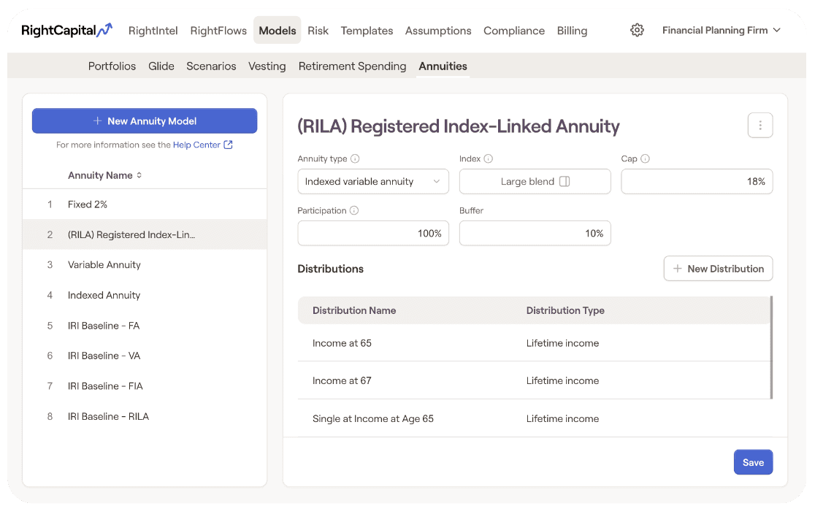Open the Annuity type dropdown

pyautogui.click(x=373, y=181)
